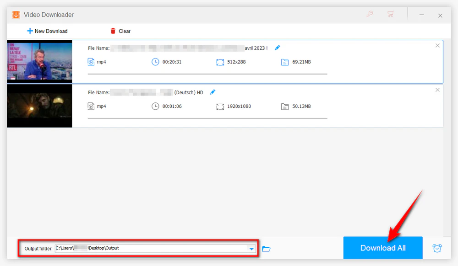Open the shopping cart for purchasing
This screenshot has width=458, height=266.
391,14
